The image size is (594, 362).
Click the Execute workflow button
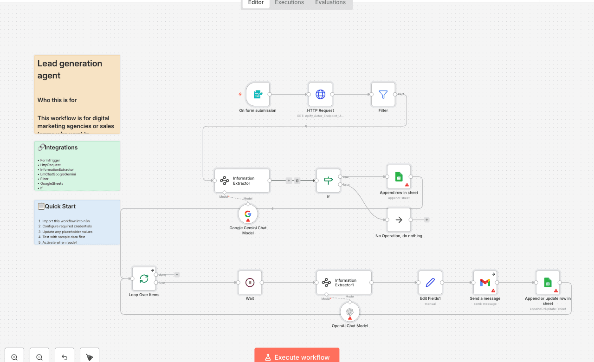coord(297,357)
